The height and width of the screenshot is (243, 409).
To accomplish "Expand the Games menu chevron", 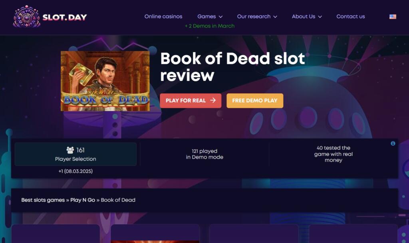I will 220,17.
